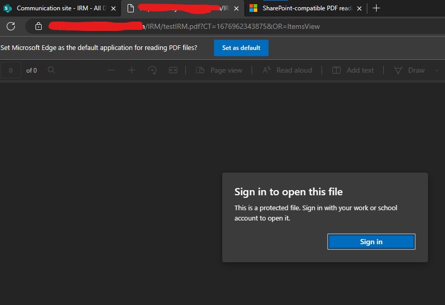
Task: Sign in to open the protected file
Action: click(371, 242)
